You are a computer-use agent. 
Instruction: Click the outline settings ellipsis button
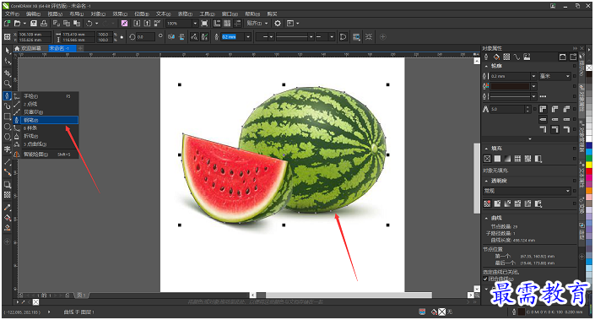[x=543, y=96]
